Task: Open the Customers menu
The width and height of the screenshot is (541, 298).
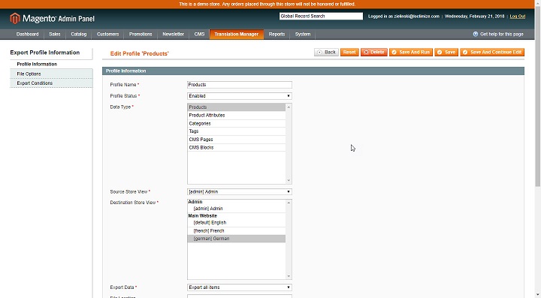Action: point(107,34)
